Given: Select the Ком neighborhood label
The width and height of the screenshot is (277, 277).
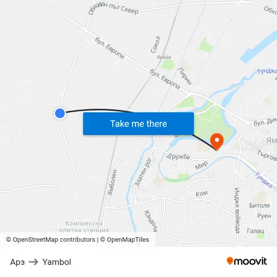Looking at the screenshot, I should [x=201, y=193].
